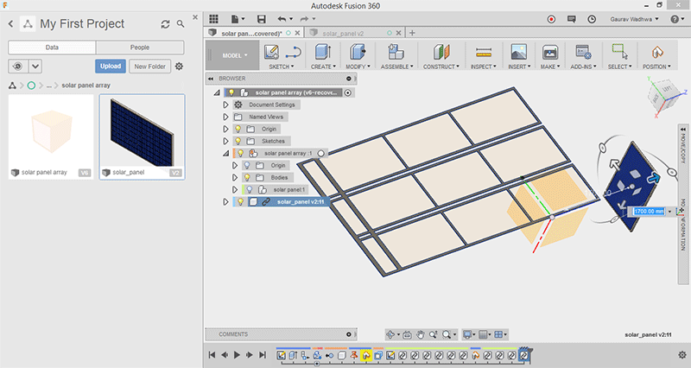Screen dimensions: 691x368
Task: Select the Pan hand tool in navigation bar
Action: 419,333
